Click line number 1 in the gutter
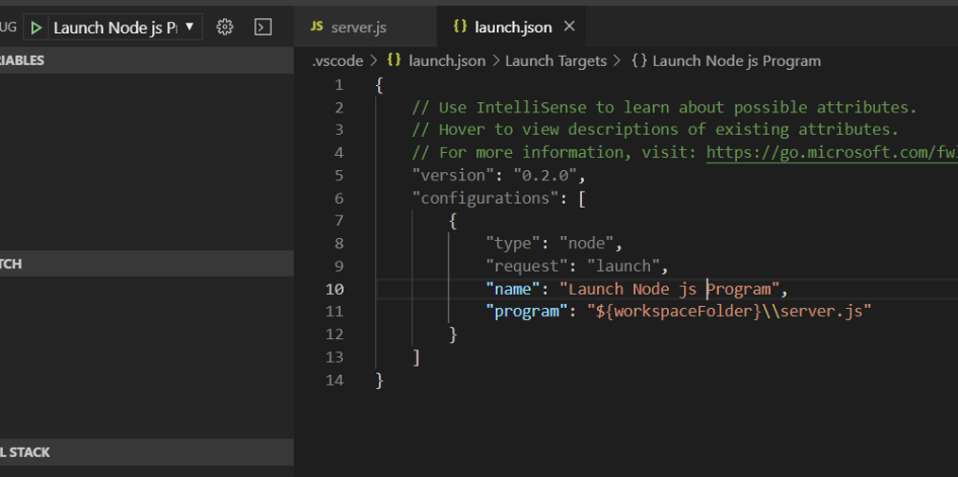 click(339, 86)
